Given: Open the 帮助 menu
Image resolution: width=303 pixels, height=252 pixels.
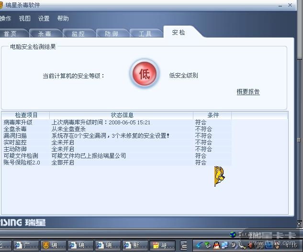Looking at the screenshot, I should click(63, 19).
